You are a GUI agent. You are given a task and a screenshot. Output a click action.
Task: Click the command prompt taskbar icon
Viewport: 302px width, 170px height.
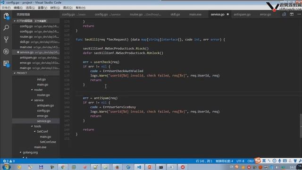tap(161, 167)
